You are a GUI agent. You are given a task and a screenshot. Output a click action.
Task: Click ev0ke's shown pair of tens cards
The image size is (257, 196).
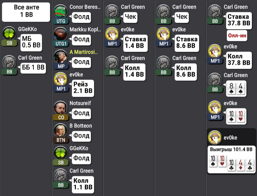(236, 117)
